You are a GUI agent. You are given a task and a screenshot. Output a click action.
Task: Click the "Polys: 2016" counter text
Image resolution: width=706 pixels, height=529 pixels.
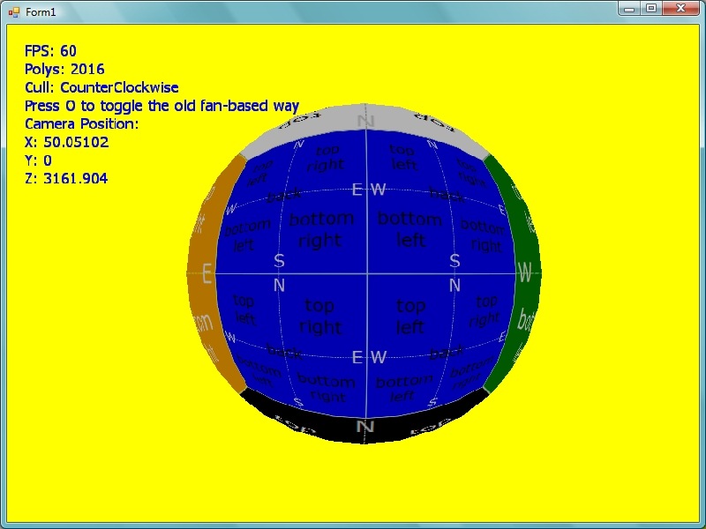(x=64, y=70)
